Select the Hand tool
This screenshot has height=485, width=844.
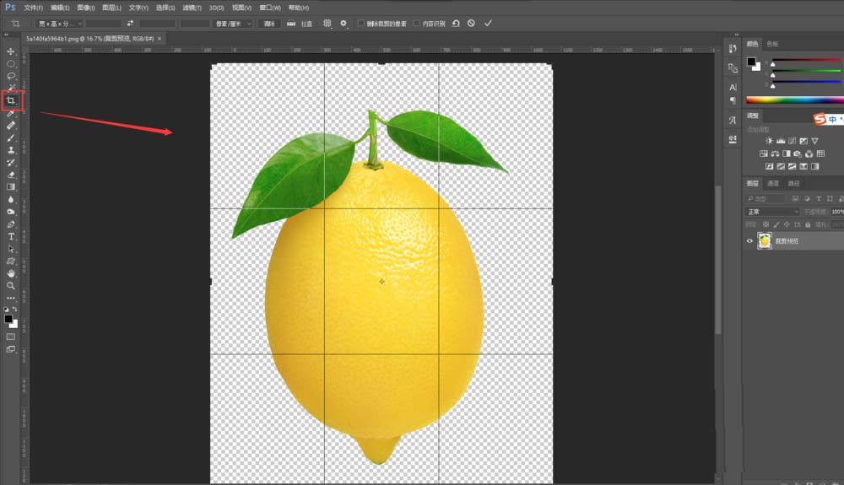[x=11, y=273]
